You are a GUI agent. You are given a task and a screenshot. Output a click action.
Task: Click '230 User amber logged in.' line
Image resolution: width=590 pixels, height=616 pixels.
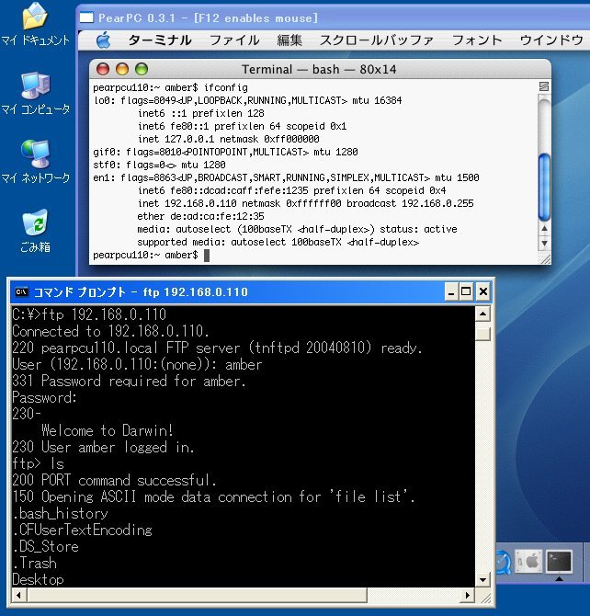click(x=103, y=447)
